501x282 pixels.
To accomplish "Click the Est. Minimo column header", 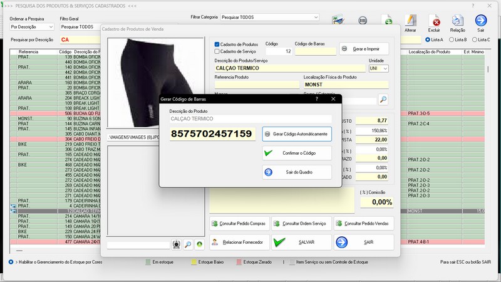I will pos(473,52).
